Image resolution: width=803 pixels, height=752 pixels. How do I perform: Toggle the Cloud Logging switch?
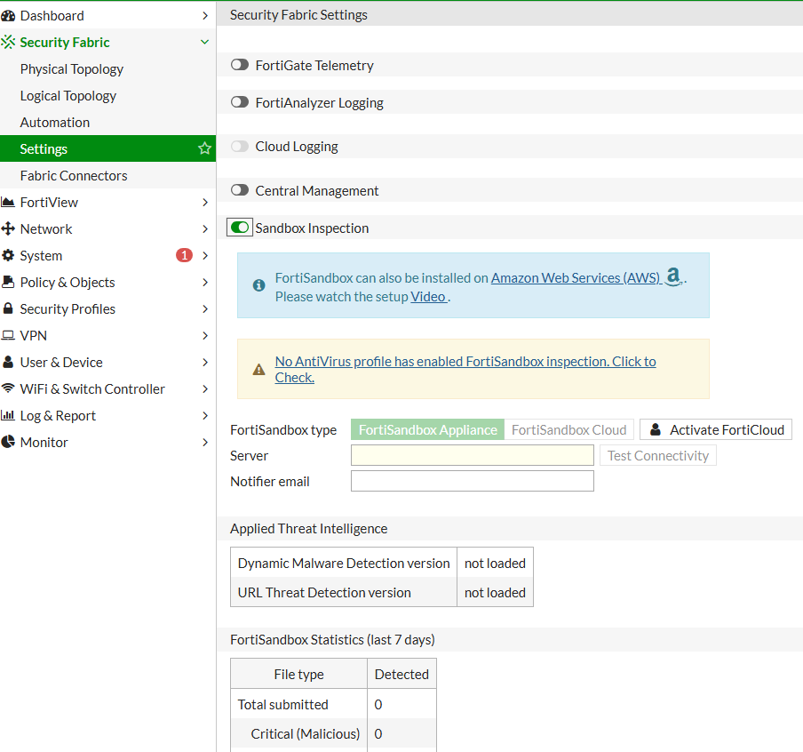[x=240, y=147]
